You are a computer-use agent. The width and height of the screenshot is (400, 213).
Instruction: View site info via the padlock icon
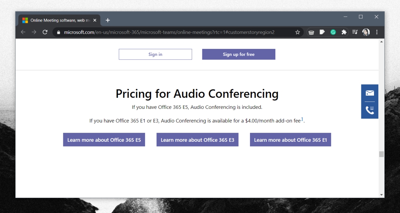[x=59, y=32]
